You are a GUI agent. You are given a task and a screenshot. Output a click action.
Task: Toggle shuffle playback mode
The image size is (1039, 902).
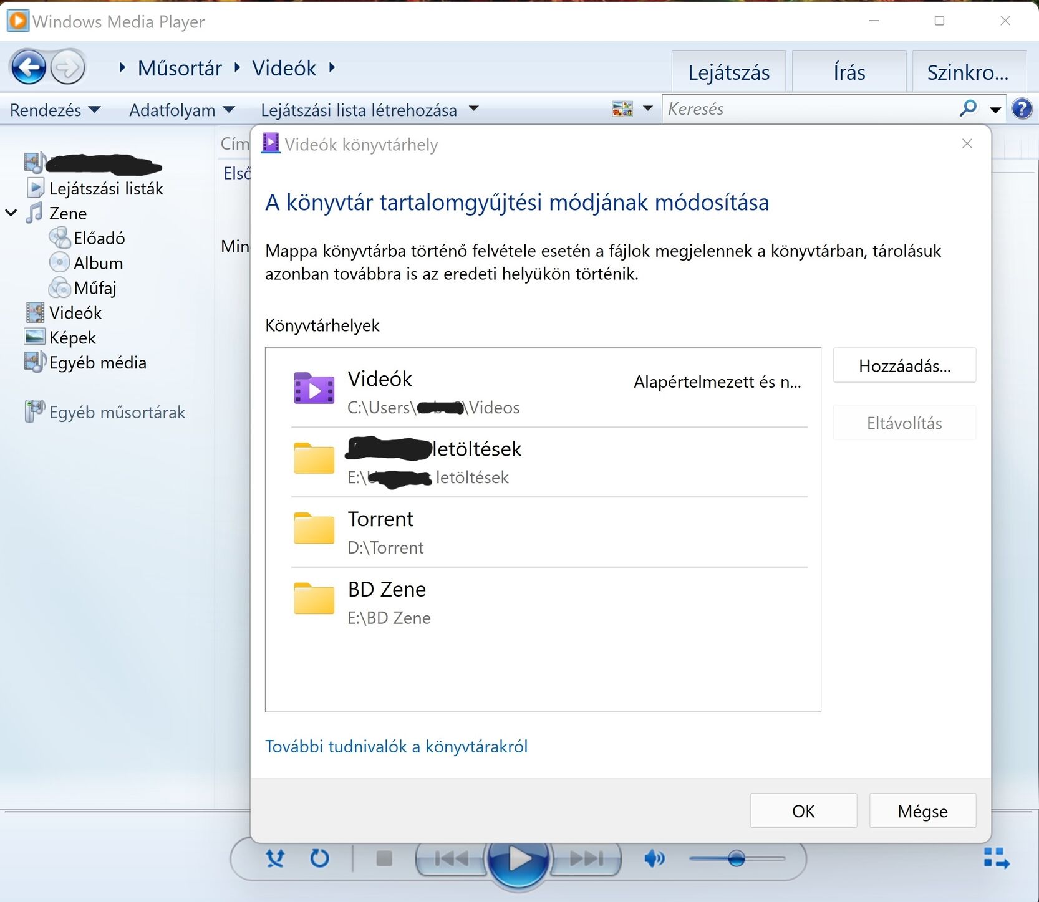click(x=275, y=858)
